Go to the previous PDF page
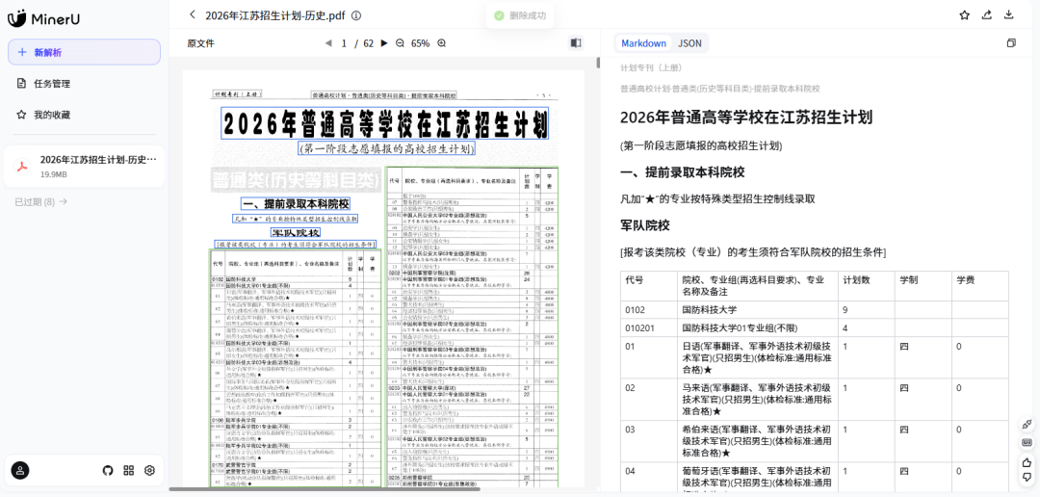Screen dimensions: 1040x497 point(327,43)
